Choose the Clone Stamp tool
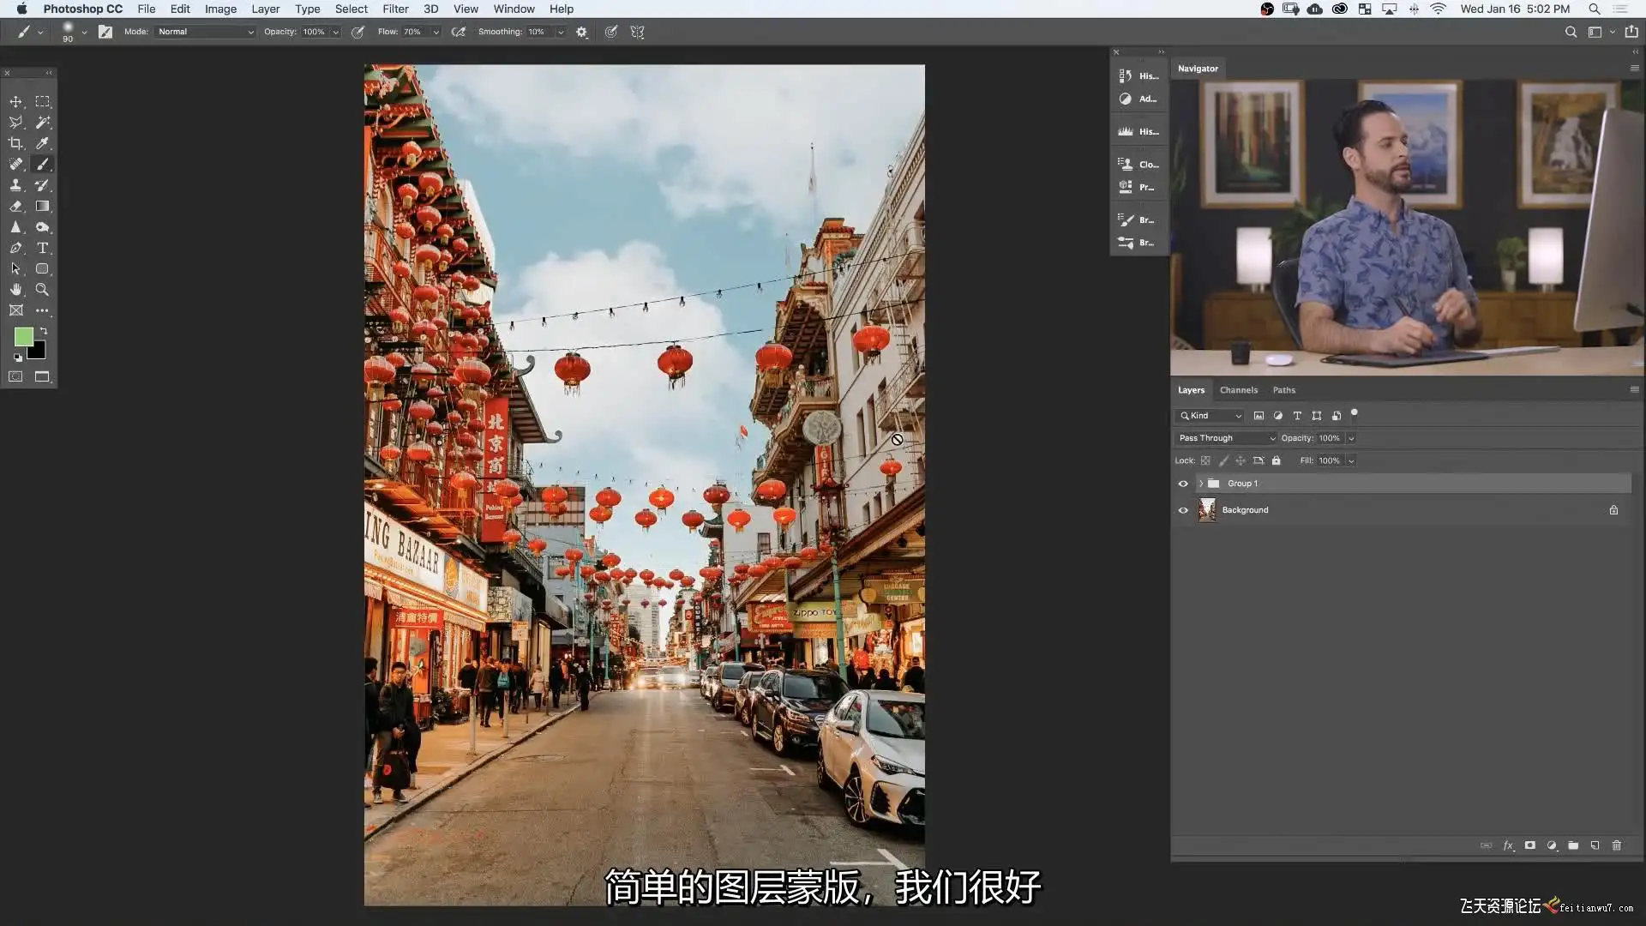1646x926 pixels. [x=15, y=185]
